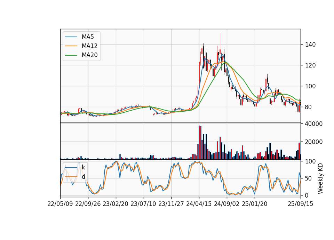Click the 23/02/20 date label
This screenshot has width=334, height=240.
pyautogui.click(x=116, y=204)
